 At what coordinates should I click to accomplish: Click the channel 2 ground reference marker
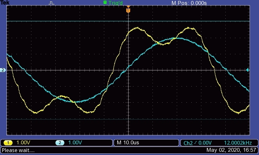pyautogui.click(x=3, y=70)
